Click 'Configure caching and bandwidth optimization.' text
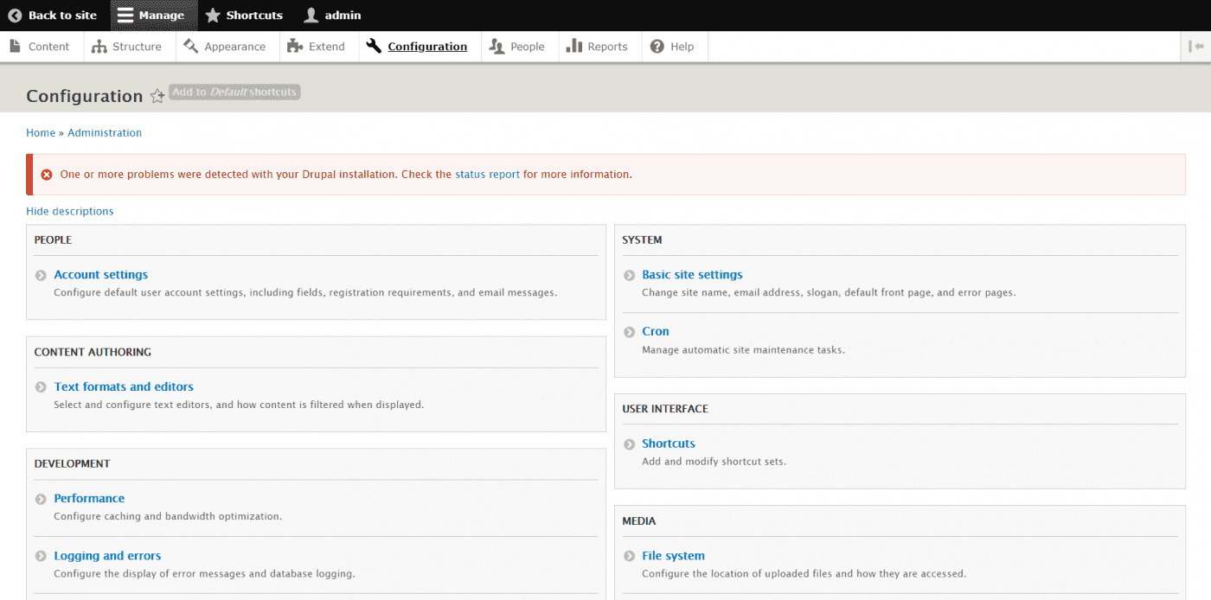 point(168,517)
